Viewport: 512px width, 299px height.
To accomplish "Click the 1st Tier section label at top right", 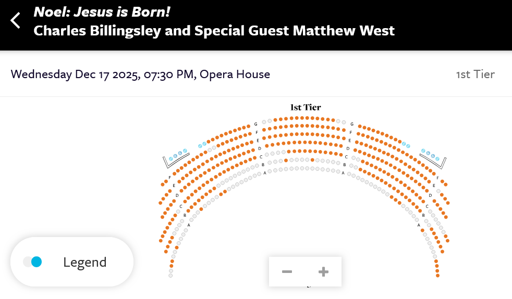I will point(475,74).
